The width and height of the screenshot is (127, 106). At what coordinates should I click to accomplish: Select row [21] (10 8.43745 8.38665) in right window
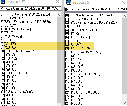(83, 92)
